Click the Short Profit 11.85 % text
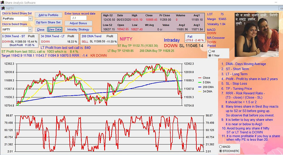The width and height of the screenshot is (283, 155). tap(22, 45)
